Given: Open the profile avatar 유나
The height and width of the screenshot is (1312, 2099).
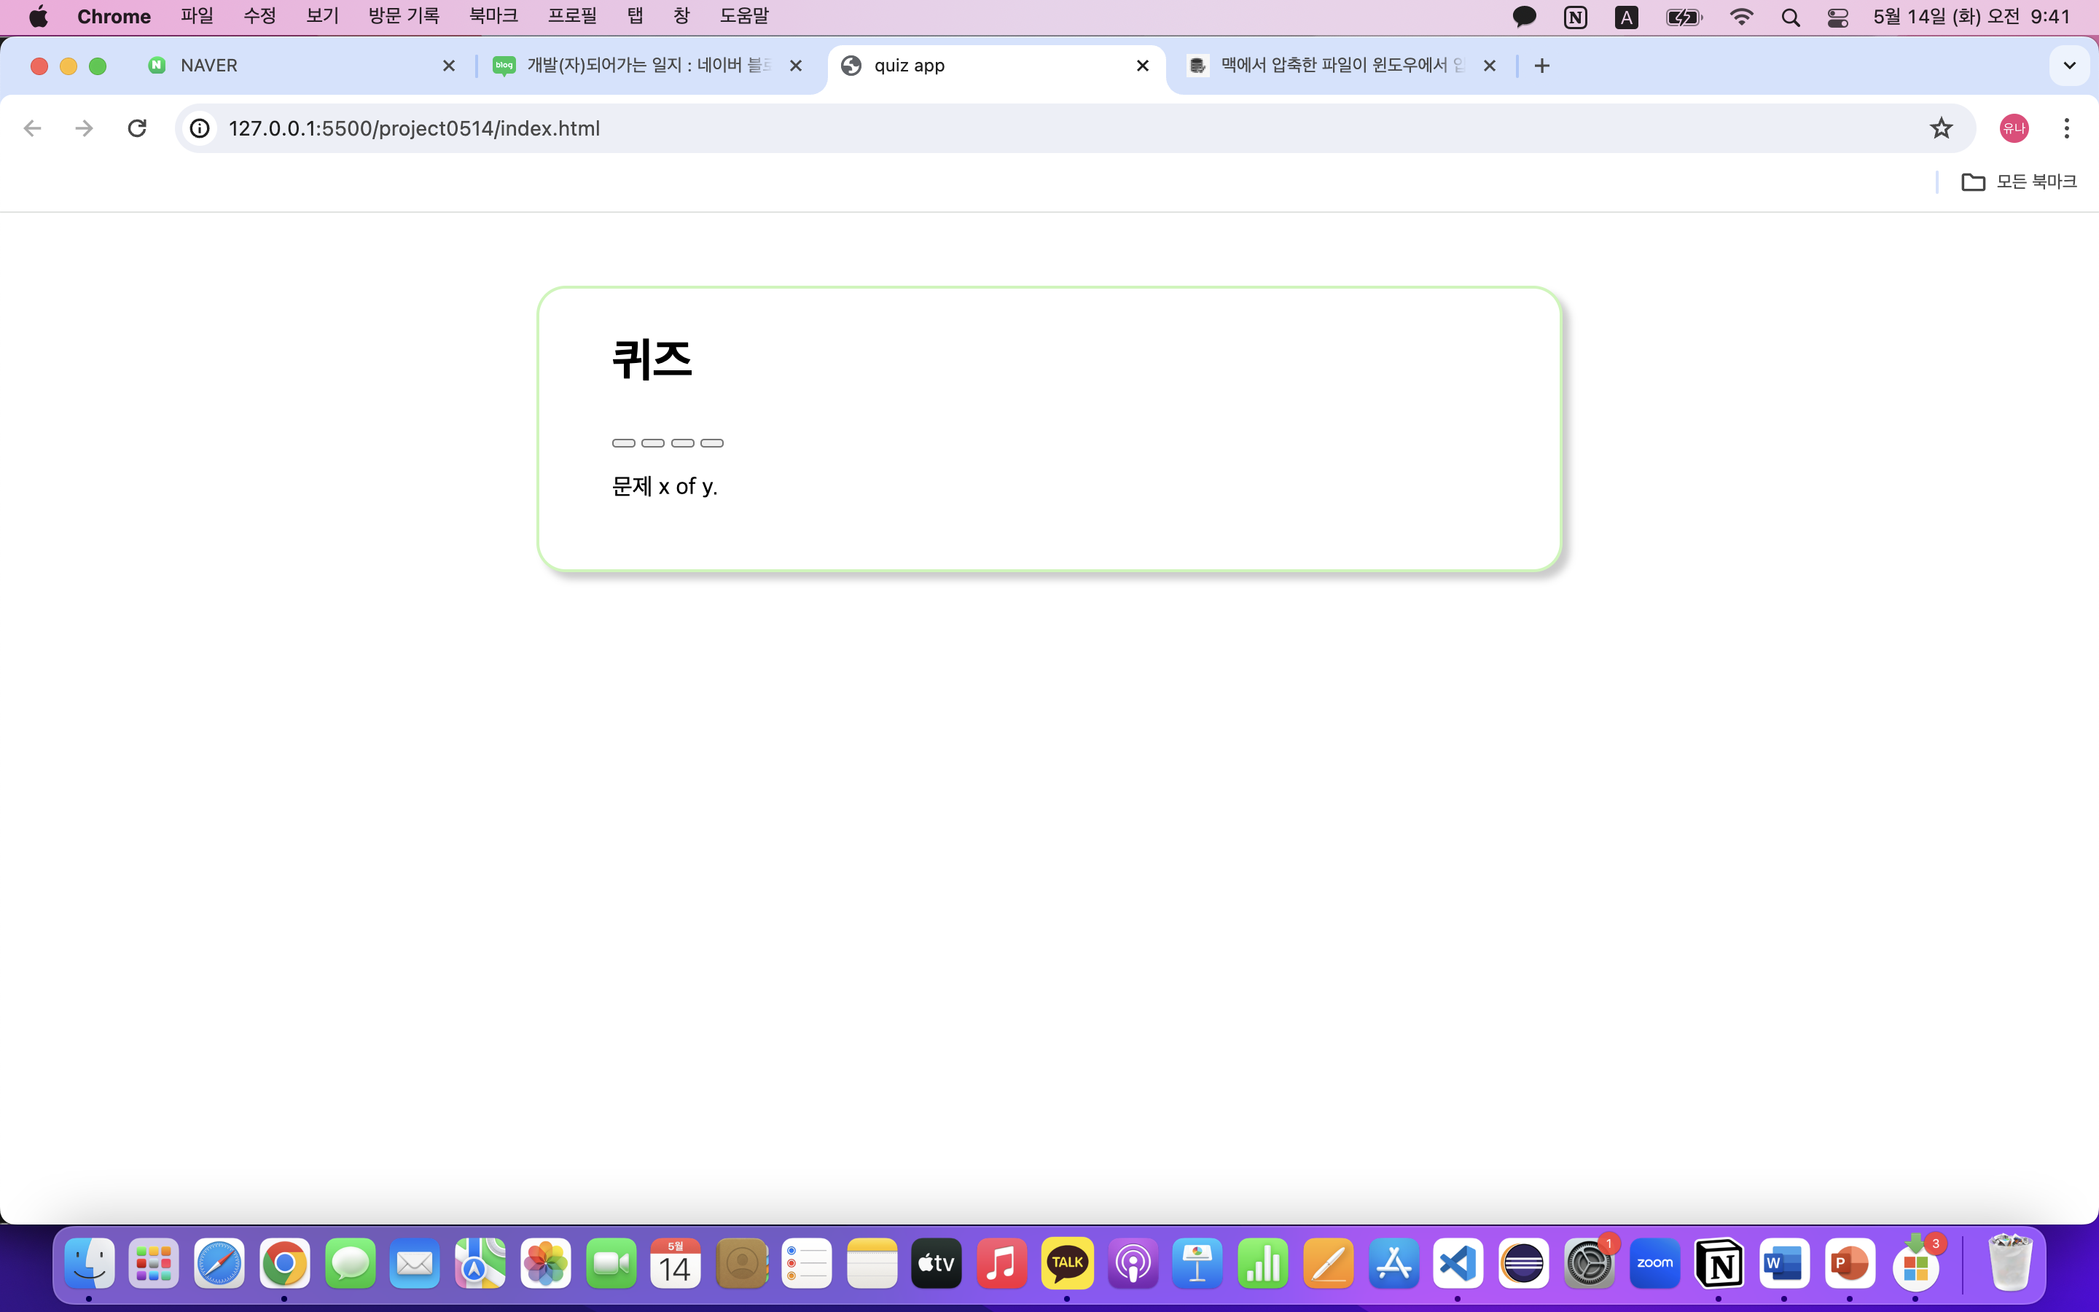Looking at the screenshot, I should 2013,128.
